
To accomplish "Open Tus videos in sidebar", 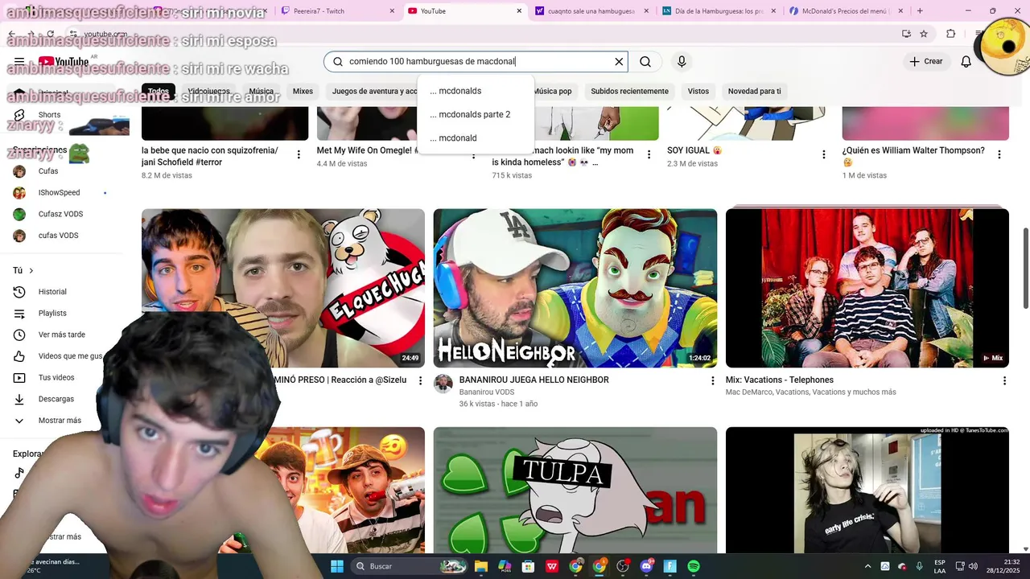I will tap(58, 378).
